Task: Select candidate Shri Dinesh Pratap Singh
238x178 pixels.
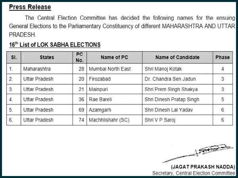Action: (x=171, y=99)
